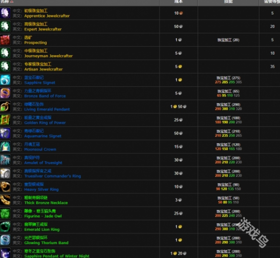Sort by the name column header

pyautogui.click(x=5, y=1)
